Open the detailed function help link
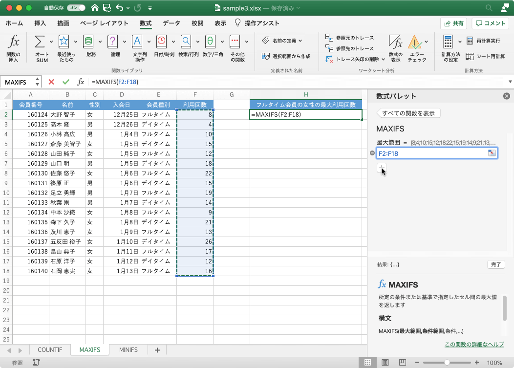Viewport: 514px width, 368px height. tap(474, 345)
